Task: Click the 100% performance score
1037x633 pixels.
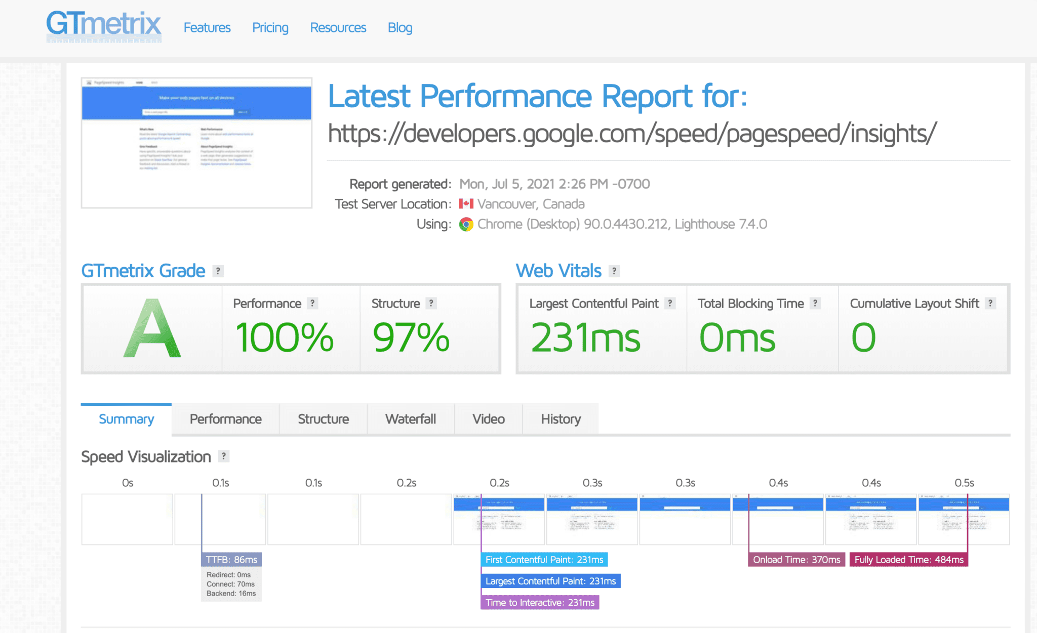Action: (285, 337)
